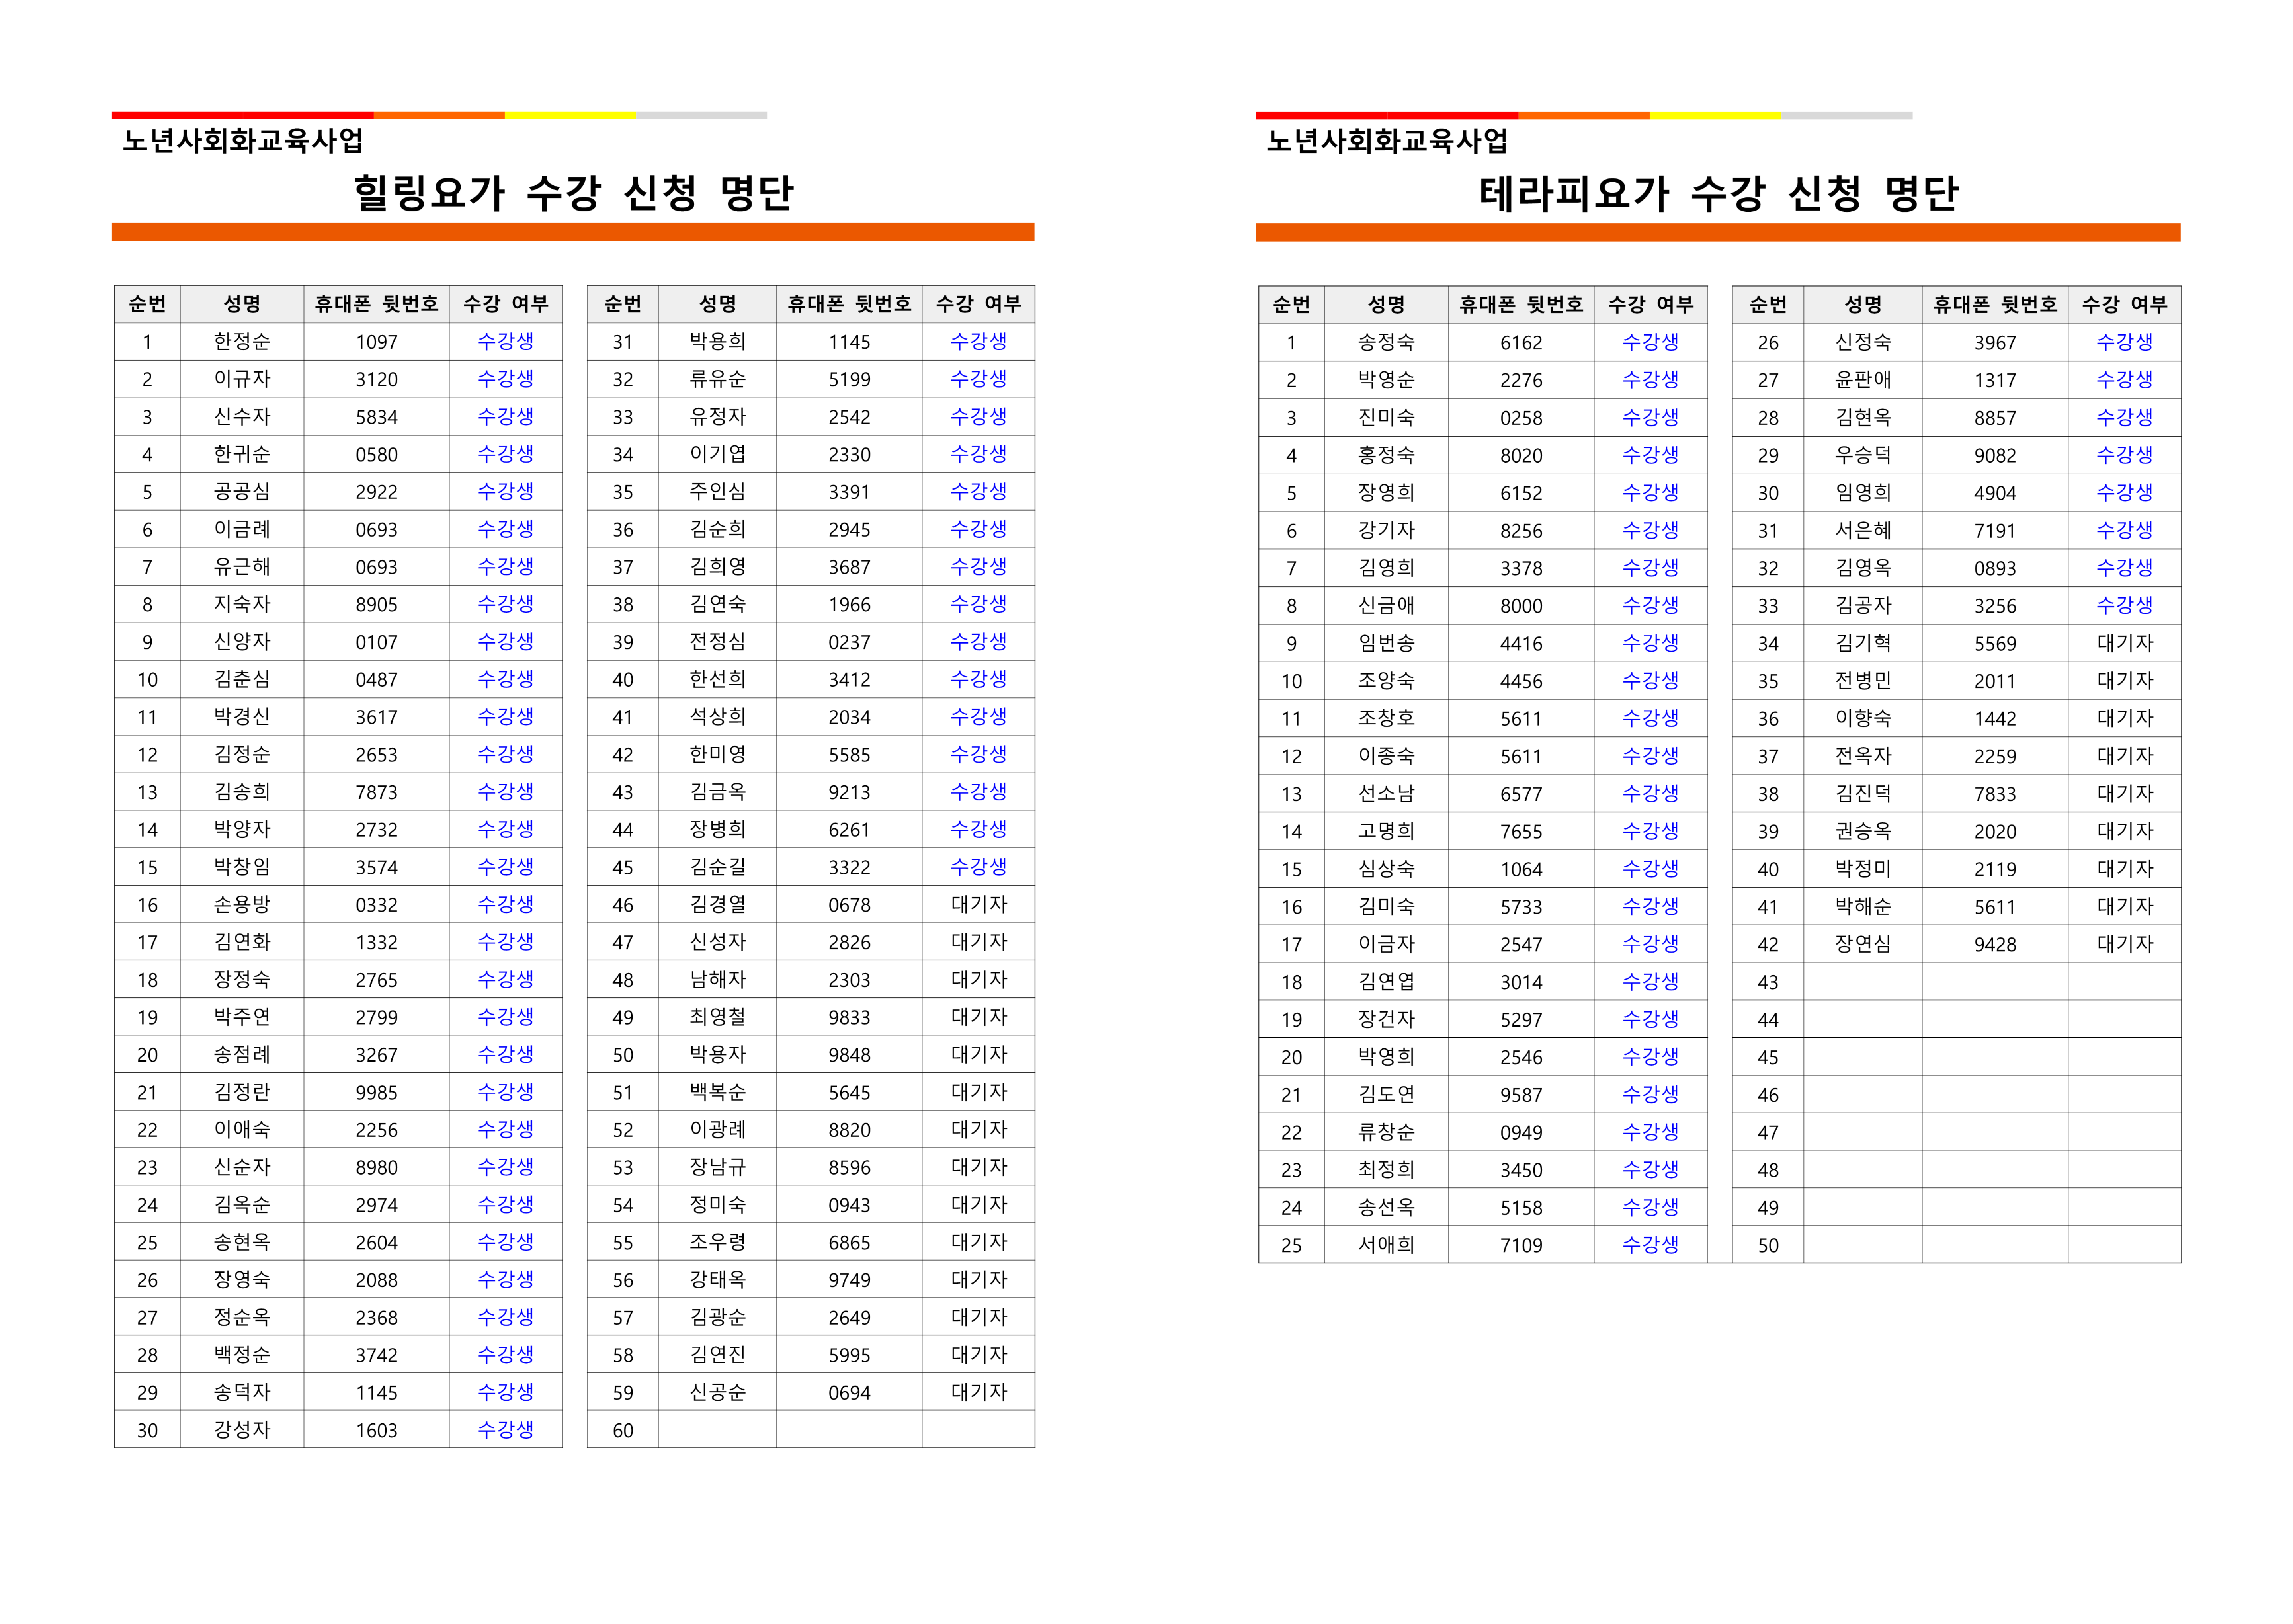This screenshot has height=1624, width=2293.
Task: Click the 수강생 link for 강성자
Action: coord(505,1429)
